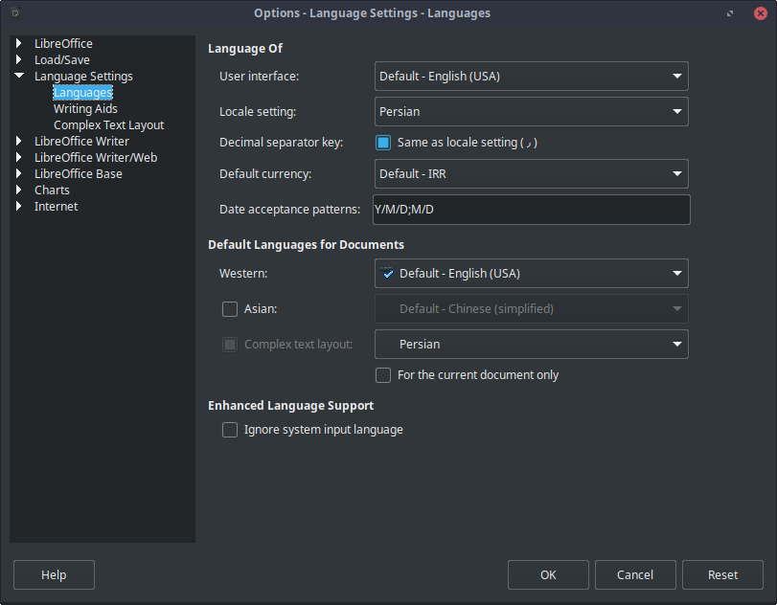This screenshot has height=605, width=777.
Task: Enable Ignore system input language
Action: (230, 430)
